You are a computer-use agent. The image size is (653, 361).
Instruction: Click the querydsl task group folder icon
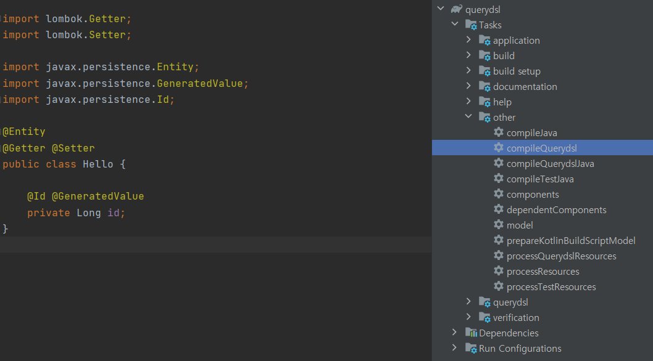pyautogui.click(x=485, y=302)
